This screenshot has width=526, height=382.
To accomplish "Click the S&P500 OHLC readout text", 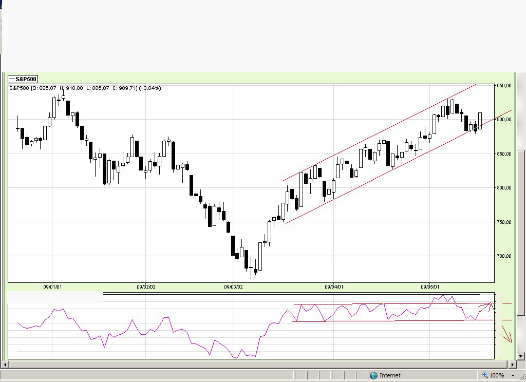I will pos(85,88).
